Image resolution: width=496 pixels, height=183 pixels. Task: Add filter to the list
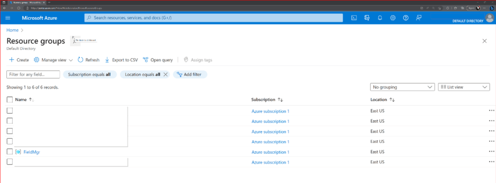click(190, 74)
